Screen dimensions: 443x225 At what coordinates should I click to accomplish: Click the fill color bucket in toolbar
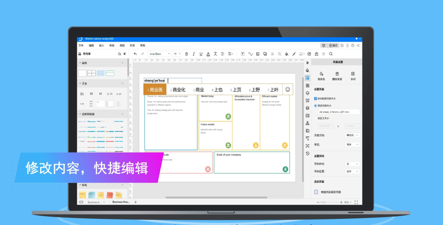click(286, 54)
